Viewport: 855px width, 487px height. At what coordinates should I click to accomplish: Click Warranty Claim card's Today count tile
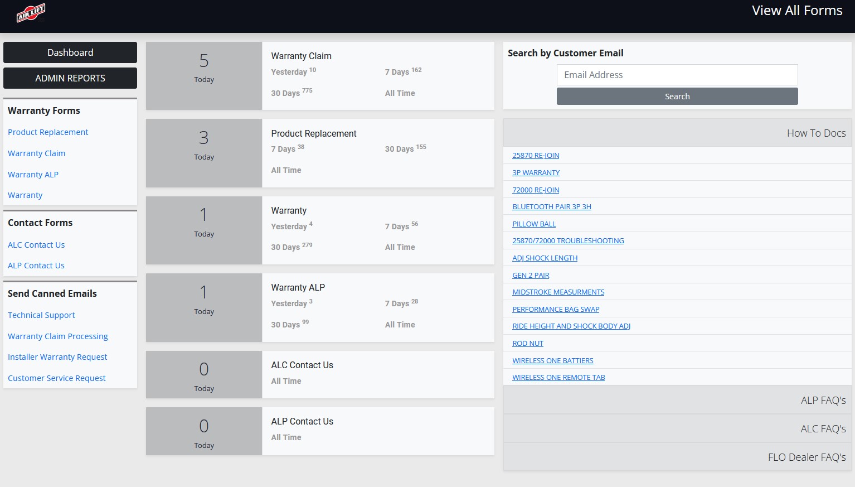click(204, 76)
